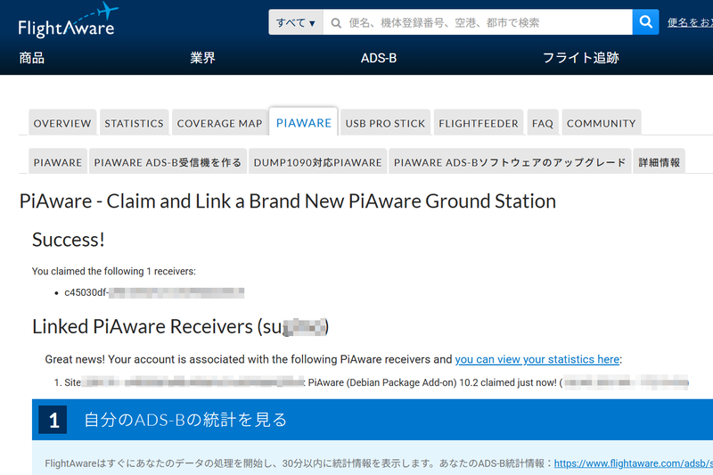Image resolution: width=713 pixels, height=475 pixels.
Task: Open the すべて search filter dropdown
Action: coord(296,22)
